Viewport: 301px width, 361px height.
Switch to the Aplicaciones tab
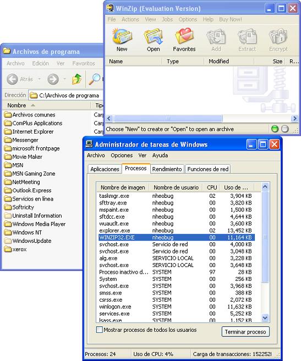click(105, 169)
